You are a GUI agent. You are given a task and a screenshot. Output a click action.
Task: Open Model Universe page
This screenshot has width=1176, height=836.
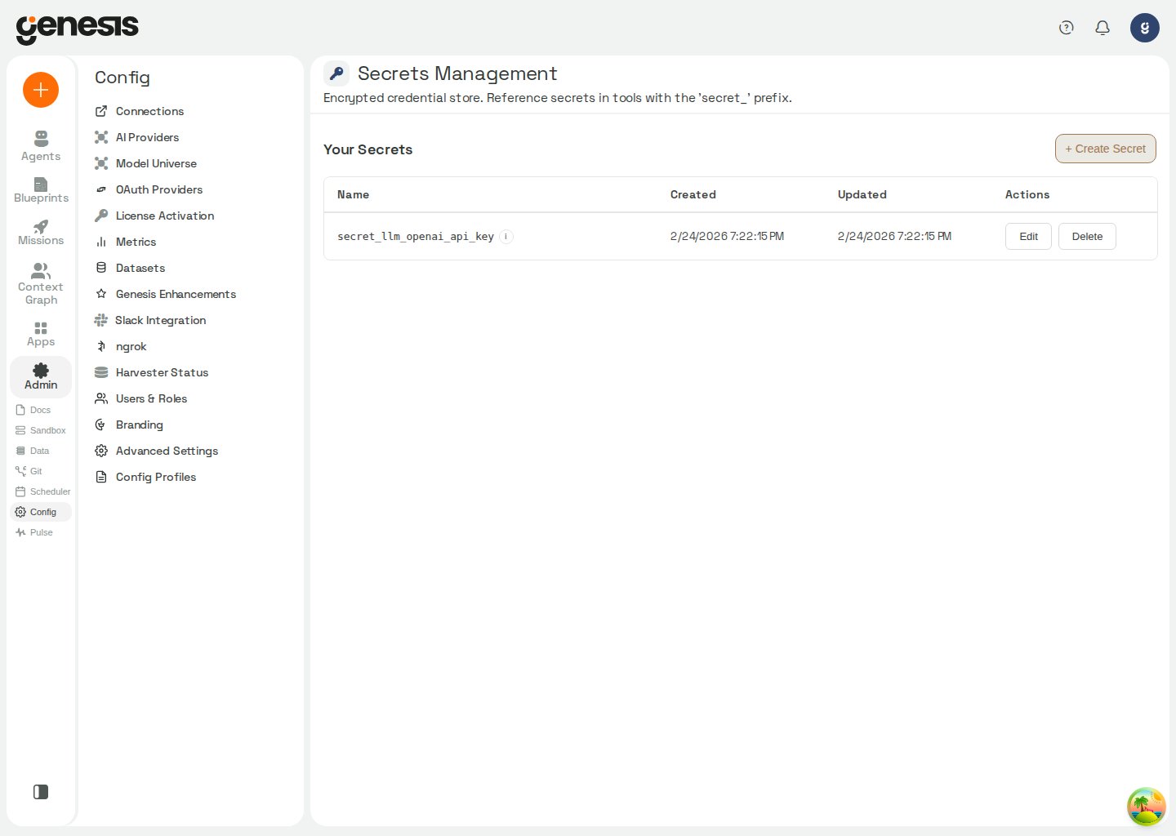[146, 163]
